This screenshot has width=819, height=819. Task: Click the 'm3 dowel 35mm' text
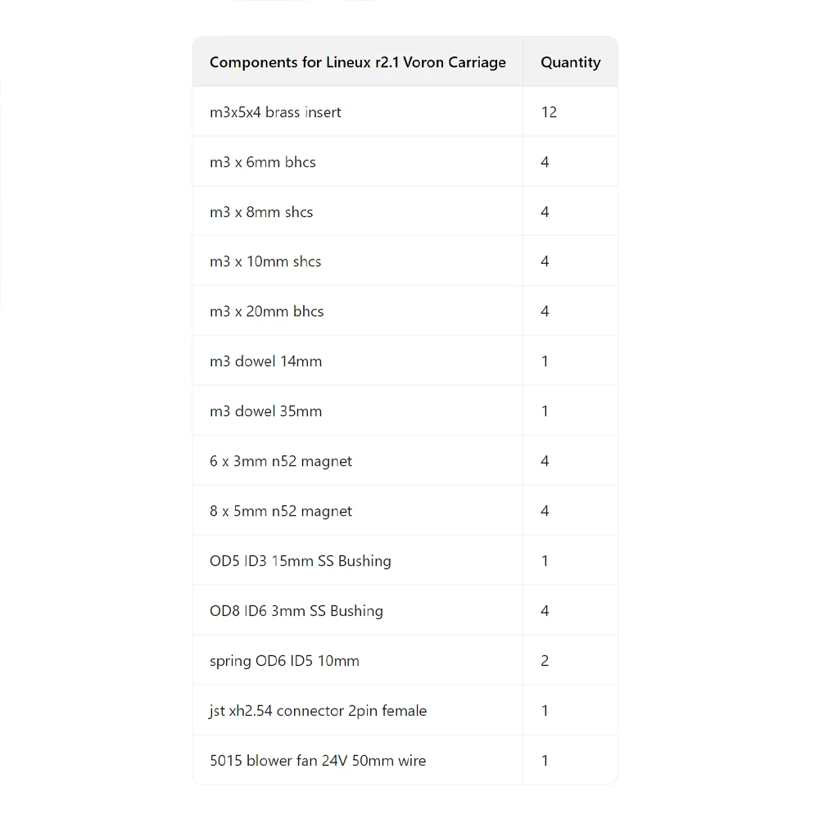265,411
